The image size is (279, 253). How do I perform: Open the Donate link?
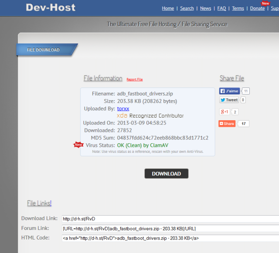257,8
